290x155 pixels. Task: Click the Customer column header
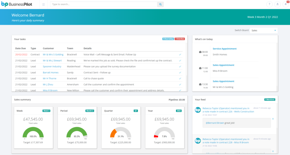pos(48,48)
